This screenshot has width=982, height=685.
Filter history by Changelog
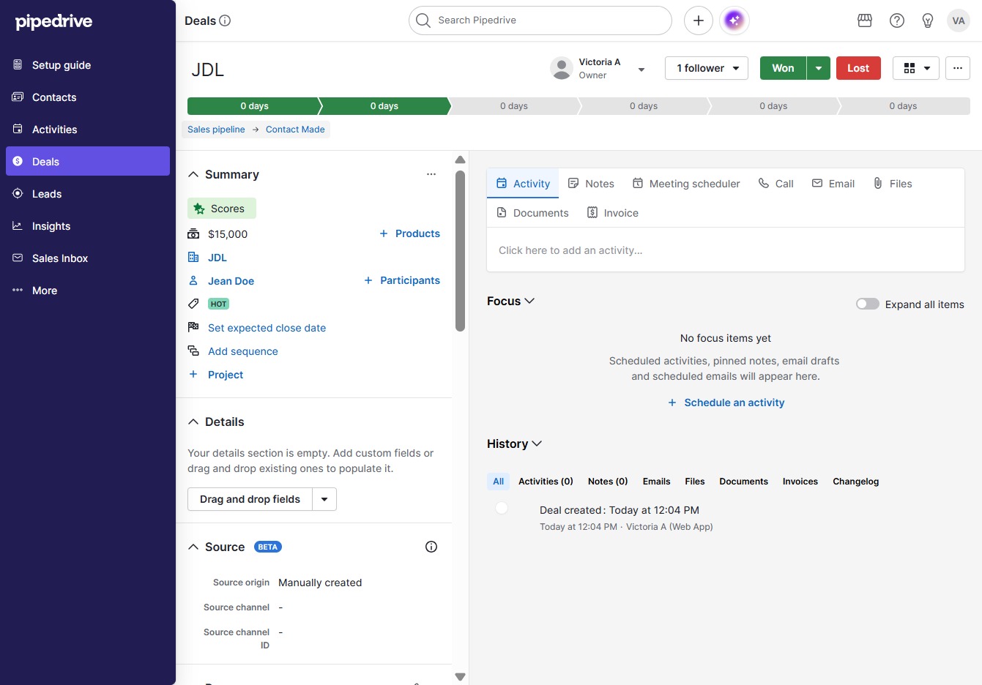click(855, 482)
